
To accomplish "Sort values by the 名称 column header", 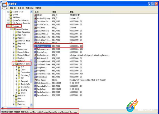I will point(42,12).
